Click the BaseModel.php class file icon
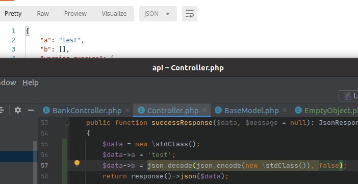The width and height of the screenshot is (358, 184). coord(218,110)
